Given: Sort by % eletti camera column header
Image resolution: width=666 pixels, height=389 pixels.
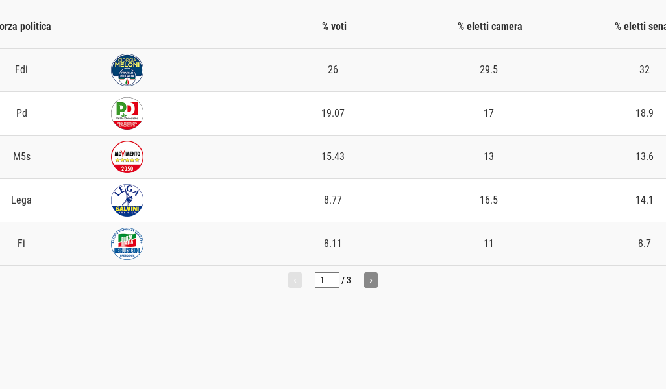Looking at the screenshot, I should (489, 27).
